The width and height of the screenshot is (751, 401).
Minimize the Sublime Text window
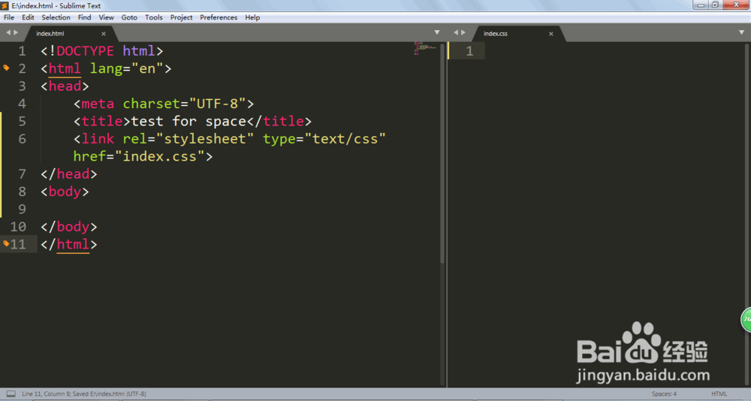click(x=701, y=5)
